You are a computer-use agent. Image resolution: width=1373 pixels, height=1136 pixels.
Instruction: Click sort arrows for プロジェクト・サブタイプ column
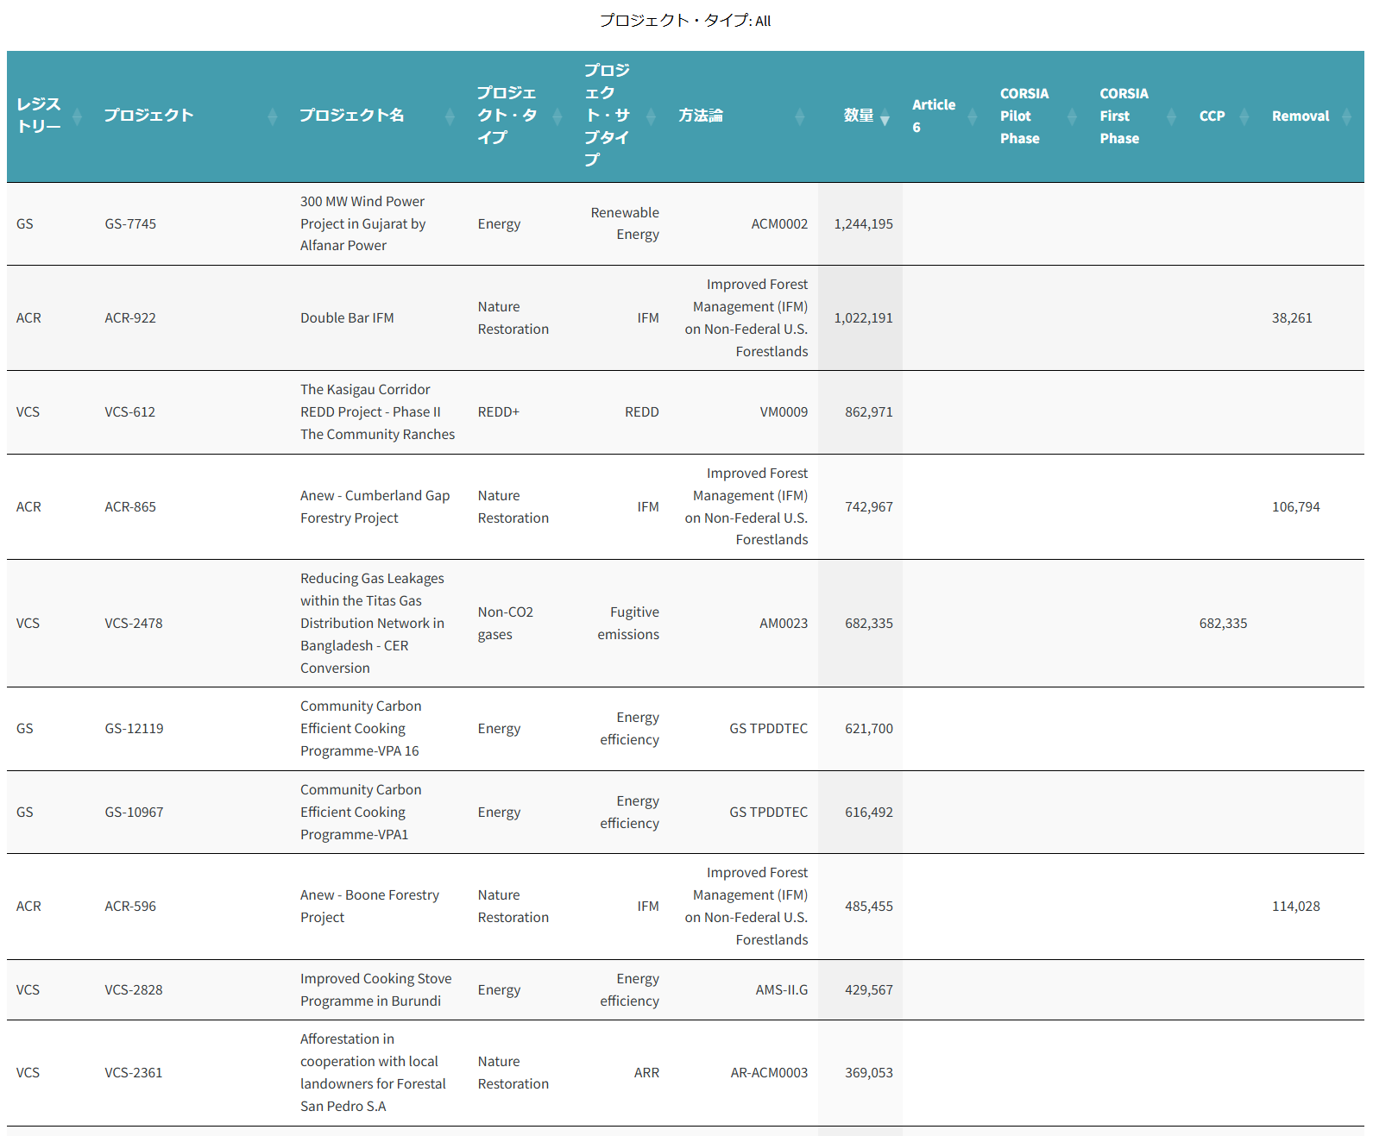[x=652, y=116]
